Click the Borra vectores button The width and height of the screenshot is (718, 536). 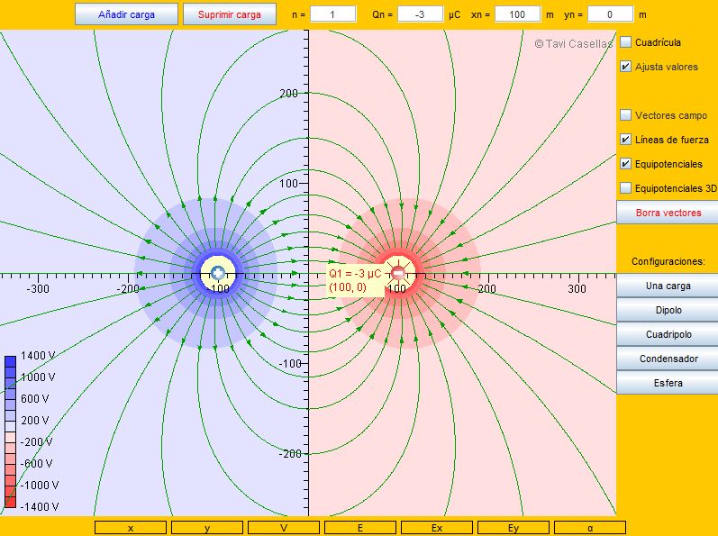click(x=667, y=213)
